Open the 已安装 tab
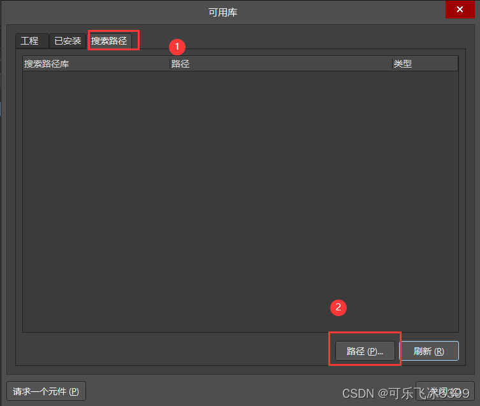This screenshot has height=406, width=480. (x=68, y=41)
